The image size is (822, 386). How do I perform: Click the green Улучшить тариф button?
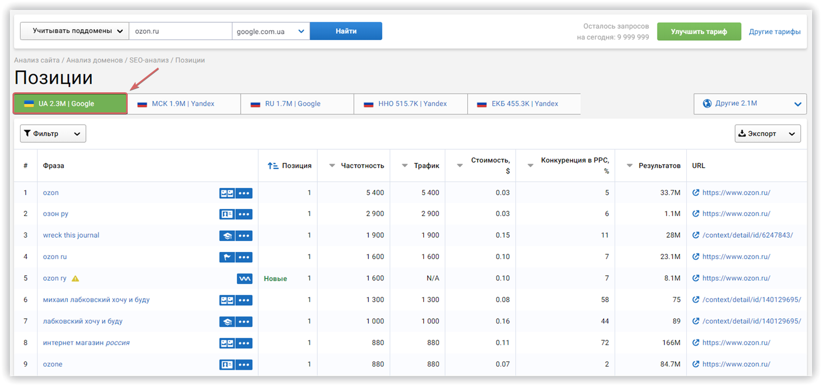[699, 31]
